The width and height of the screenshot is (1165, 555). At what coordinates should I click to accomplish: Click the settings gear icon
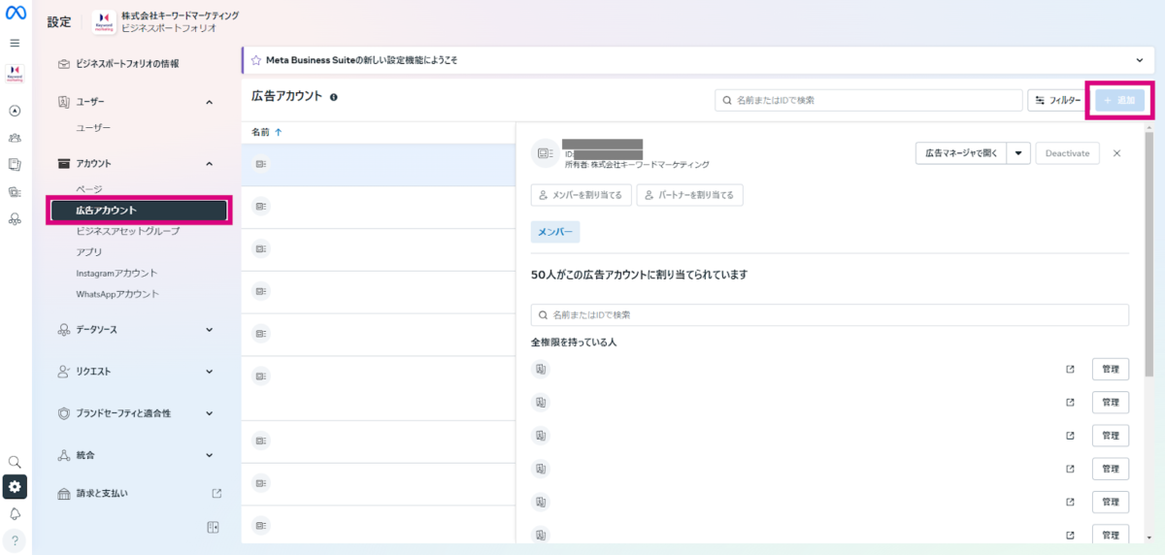point(15,486)
